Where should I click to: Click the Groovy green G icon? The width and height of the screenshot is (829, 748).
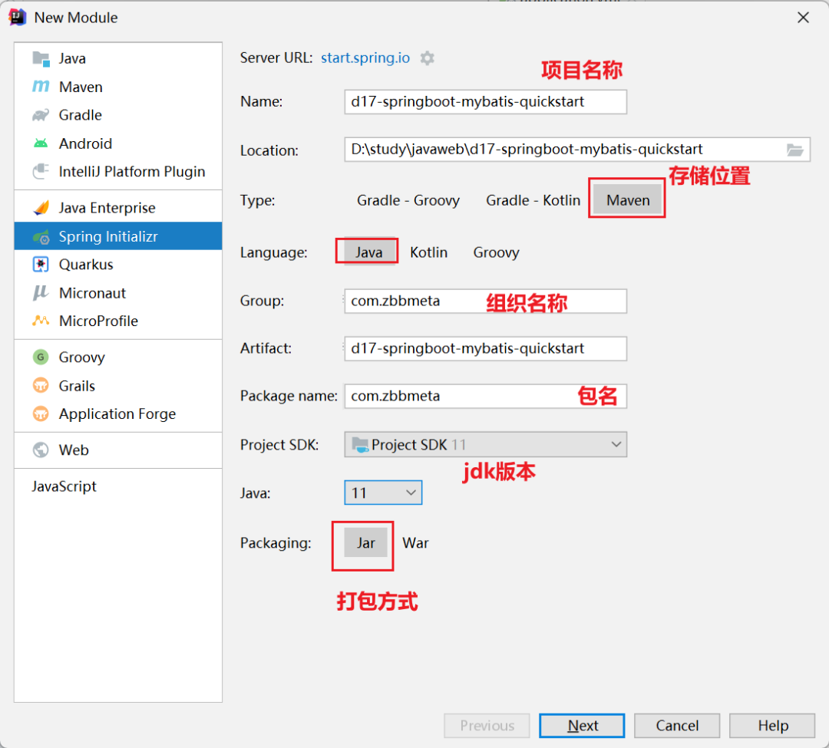click(41, 357)
